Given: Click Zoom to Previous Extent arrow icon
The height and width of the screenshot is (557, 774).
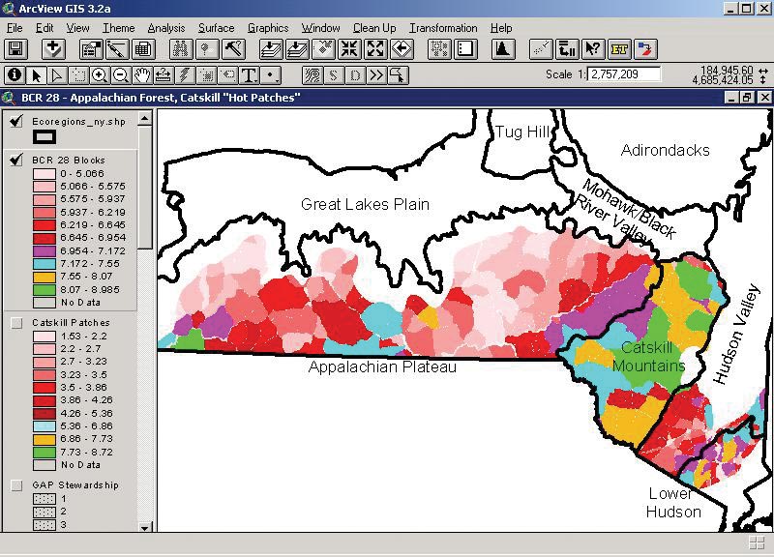Looking at the screenshot, I should point(402,49).
